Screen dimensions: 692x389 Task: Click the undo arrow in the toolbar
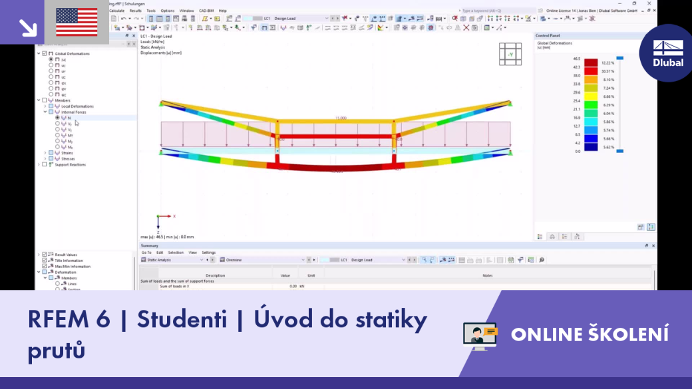click(124, 19)
